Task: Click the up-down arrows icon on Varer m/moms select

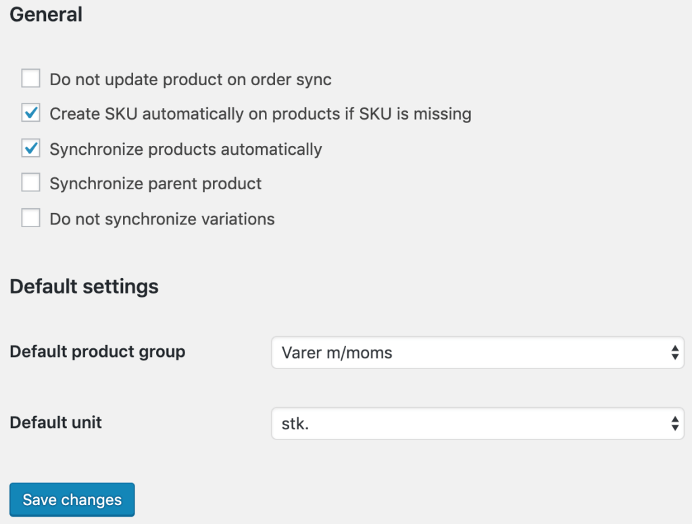Action: click(675, 353)
